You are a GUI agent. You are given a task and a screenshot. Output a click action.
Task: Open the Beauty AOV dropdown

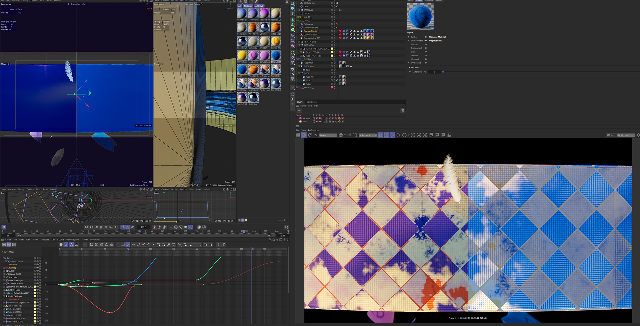(x=328, y=135)
